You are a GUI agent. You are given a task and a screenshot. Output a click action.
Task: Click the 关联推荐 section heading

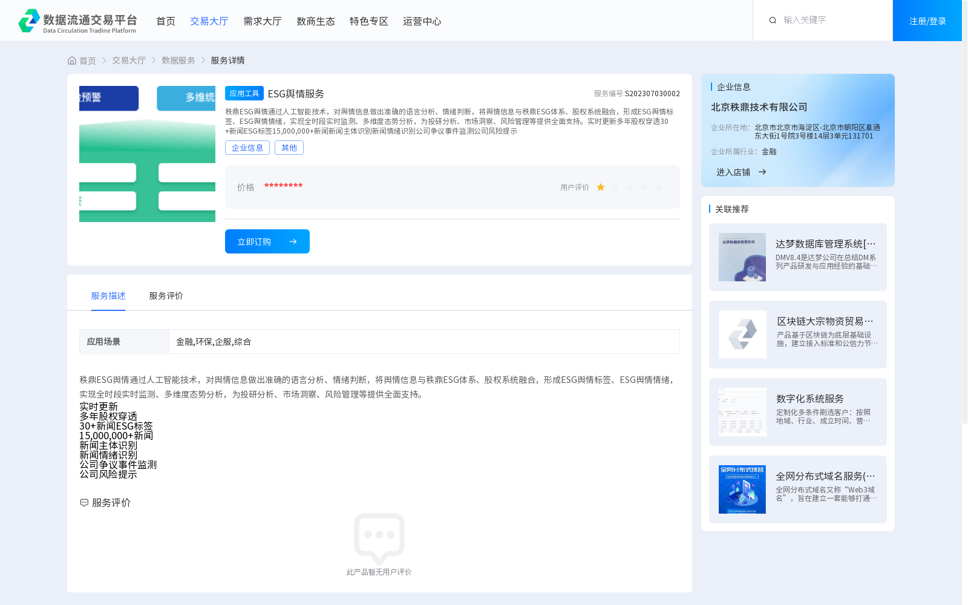coord(732,209)
